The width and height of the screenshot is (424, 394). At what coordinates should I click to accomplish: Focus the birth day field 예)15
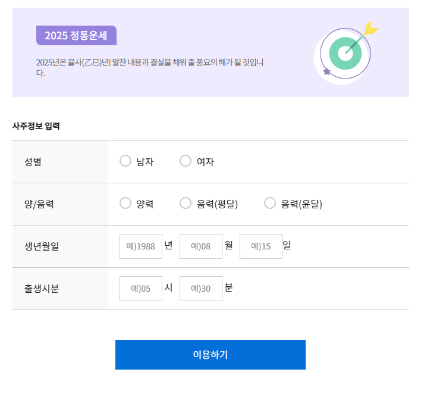coord(261,246)
